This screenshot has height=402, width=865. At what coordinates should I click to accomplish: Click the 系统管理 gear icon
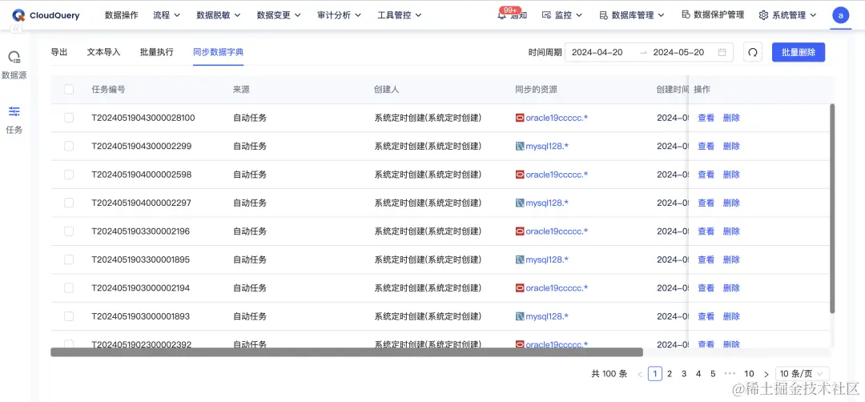(763, 15)
